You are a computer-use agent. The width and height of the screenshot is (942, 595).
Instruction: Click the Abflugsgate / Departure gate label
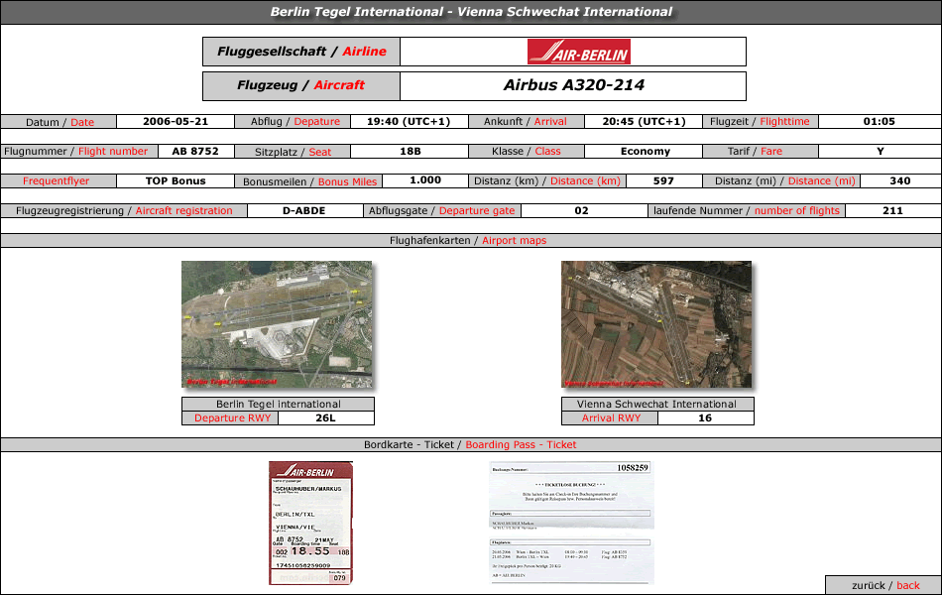pyautogui.click(x=442, y=211)
